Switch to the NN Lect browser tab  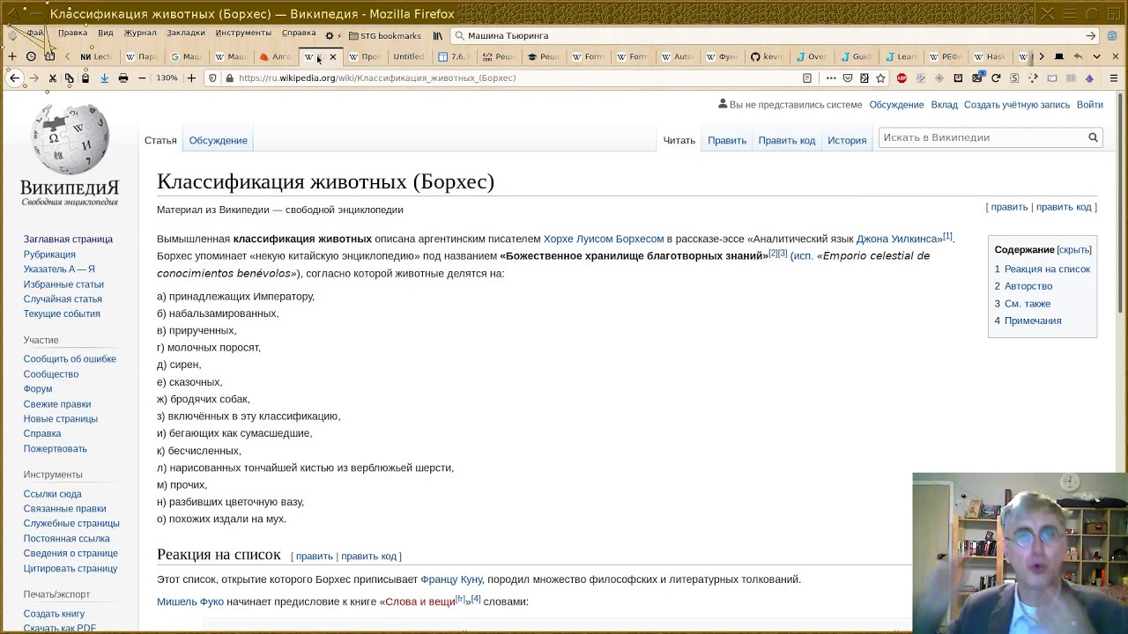click(97, 56)
